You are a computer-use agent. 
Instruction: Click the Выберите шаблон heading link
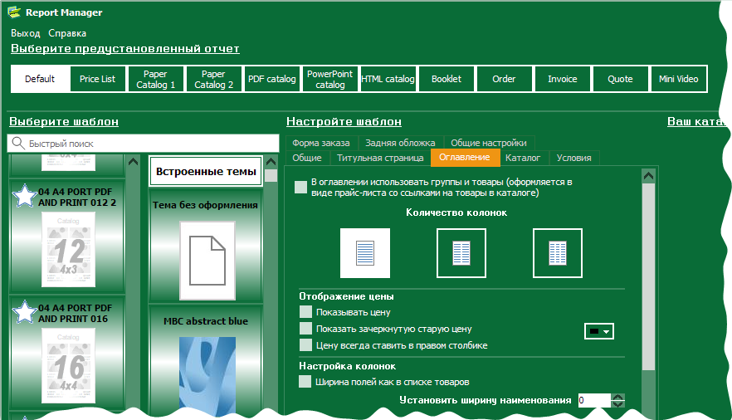point(64,121)
